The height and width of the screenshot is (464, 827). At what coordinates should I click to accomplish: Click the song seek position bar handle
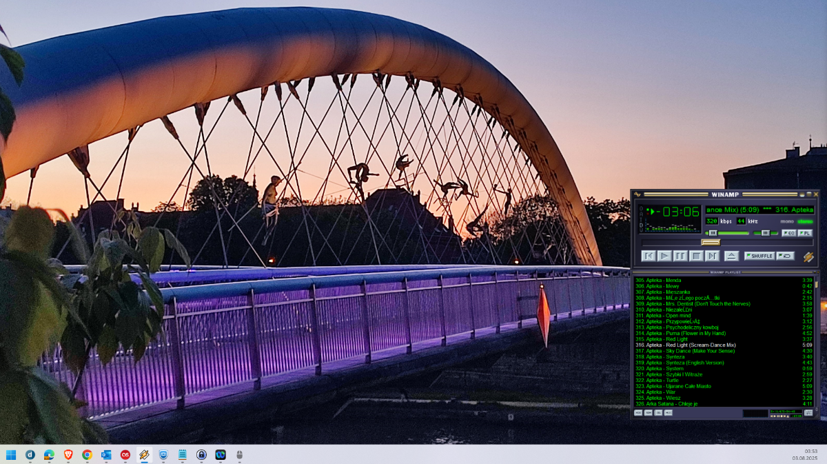[x=710, y=242]
